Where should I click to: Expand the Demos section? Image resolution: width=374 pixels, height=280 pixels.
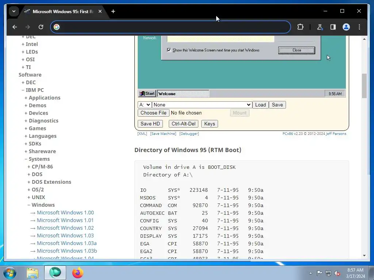tap(35, 105)
